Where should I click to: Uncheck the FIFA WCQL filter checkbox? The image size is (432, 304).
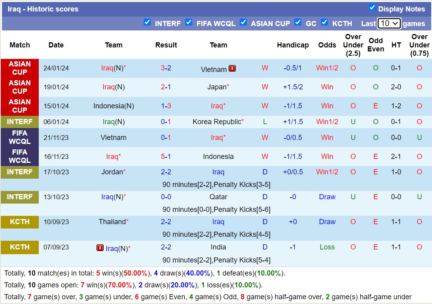pyautogui.click(x=189, y=22)
